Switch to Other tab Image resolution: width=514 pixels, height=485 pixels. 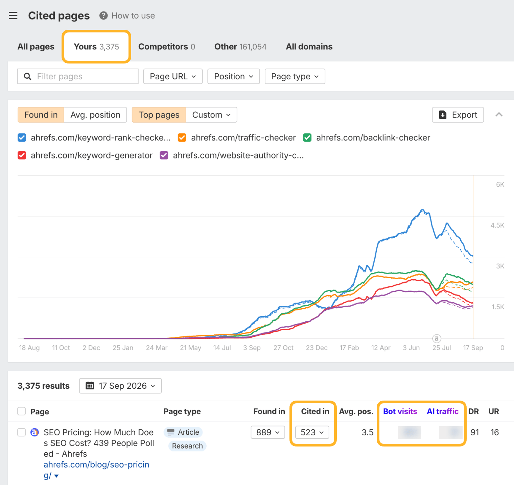pyautogui.click(x=240, y=47)
